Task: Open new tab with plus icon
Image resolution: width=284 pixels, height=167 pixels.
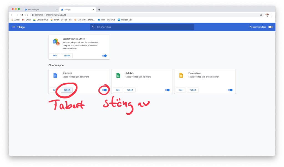Action: point(99,9)
